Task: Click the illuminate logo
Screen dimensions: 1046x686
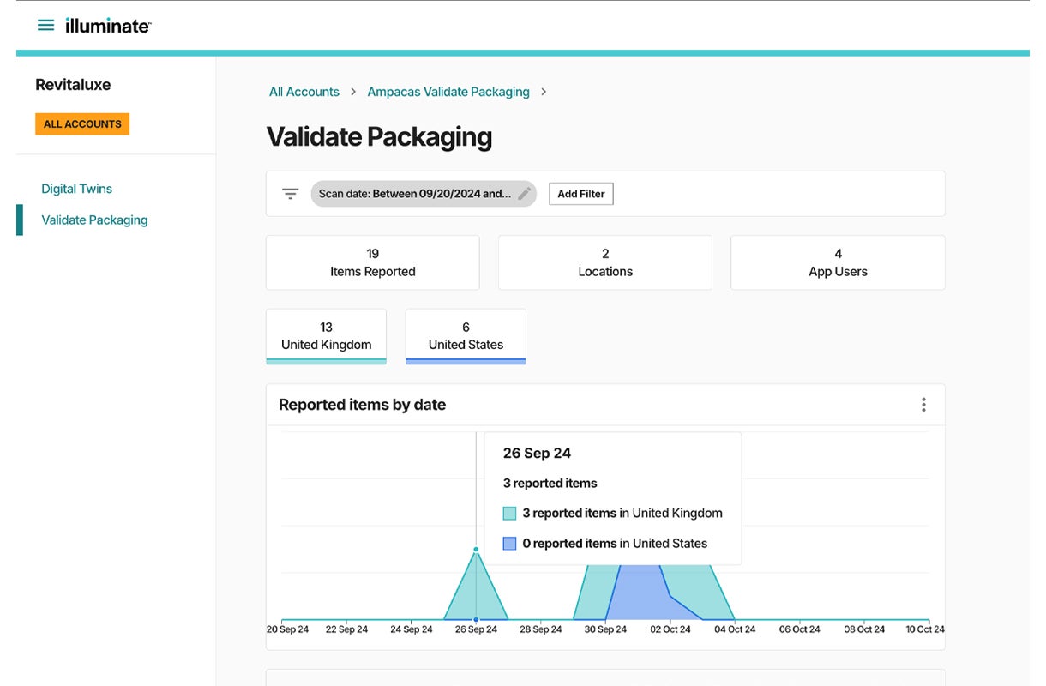Action: click(x=106, y=25)
